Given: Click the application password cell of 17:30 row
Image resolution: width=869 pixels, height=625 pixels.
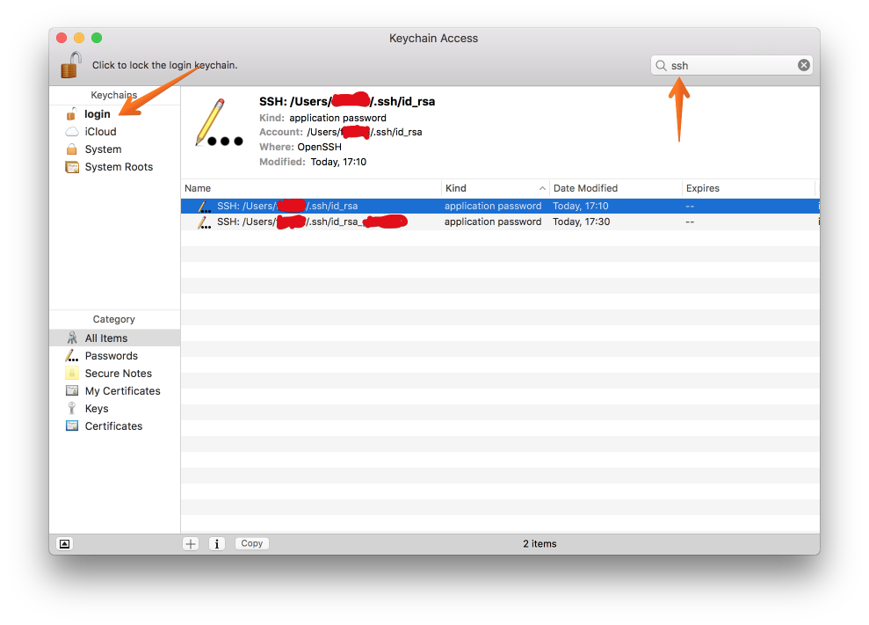Looking at the screenshot, I should coord(493,222).
